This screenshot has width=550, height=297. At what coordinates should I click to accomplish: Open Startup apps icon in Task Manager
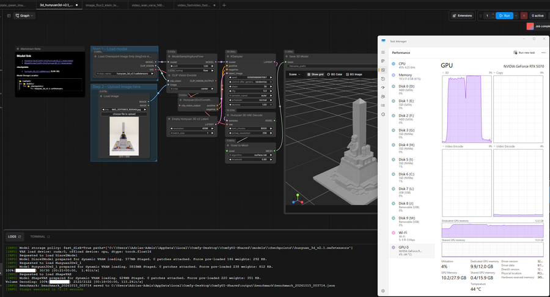click(383, 87)
